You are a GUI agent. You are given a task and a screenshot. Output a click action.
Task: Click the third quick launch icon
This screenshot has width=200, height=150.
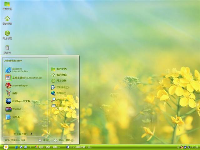pyautogui.click(x=26, y=147)
